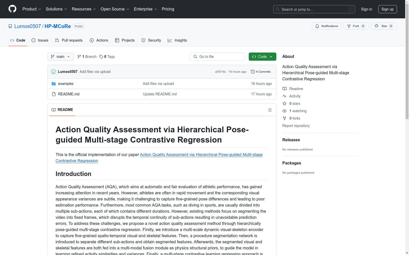Image resolution: width=409 pixels, height=255 pixels.
Task: Click the Sign in link
Action: [x=366, y=9]
